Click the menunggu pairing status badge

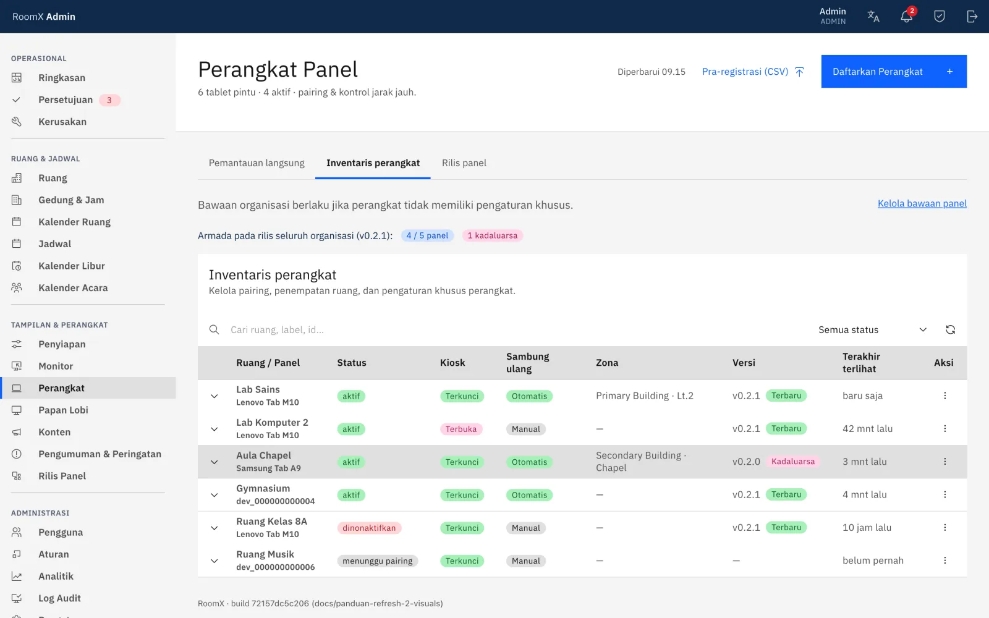pos(378,561)
